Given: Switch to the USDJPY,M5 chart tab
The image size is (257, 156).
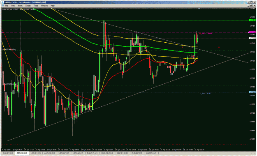Looking at the screenshot, I should pos(36,153).
